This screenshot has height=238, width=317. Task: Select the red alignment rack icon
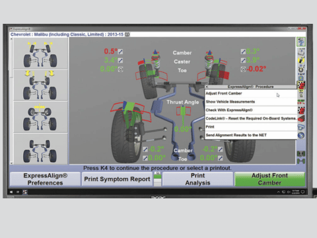[301, 119]
